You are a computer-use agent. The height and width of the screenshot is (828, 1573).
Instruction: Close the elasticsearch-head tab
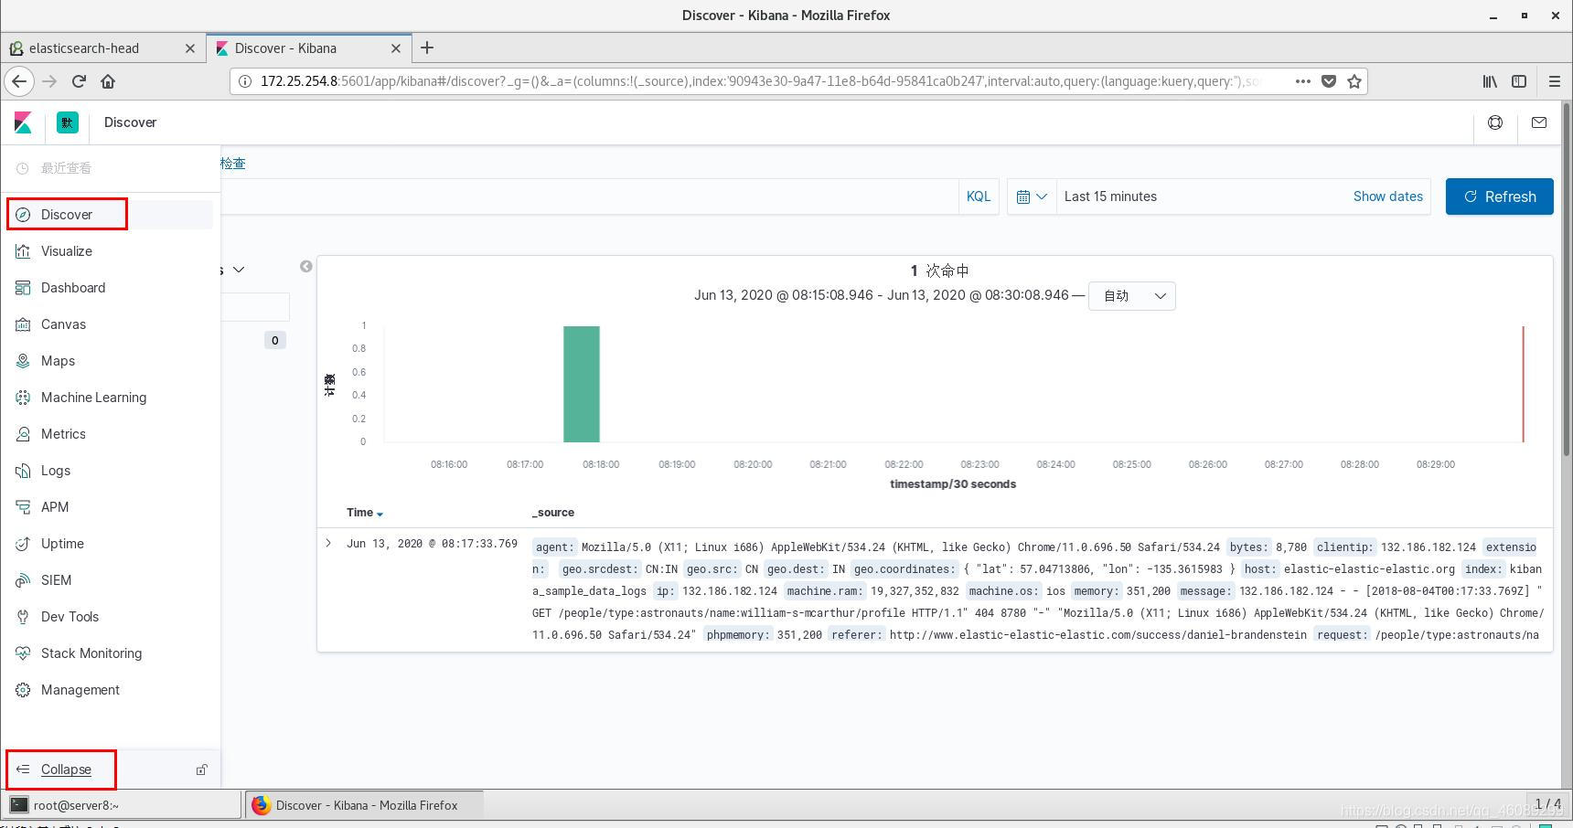(190, 48)
